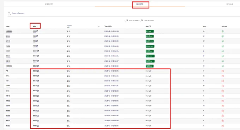Click ES country cell in probe 715 row
Viewport: 240px width, 130px height.
pyautogui.click(x=68, y=71)
